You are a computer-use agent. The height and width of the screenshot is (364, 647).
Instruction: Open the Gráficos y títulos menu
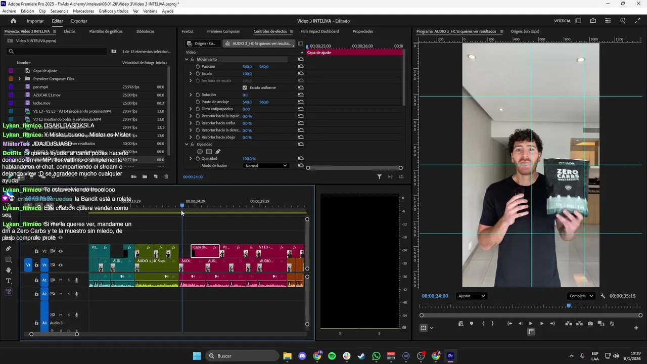coord(113,11)
